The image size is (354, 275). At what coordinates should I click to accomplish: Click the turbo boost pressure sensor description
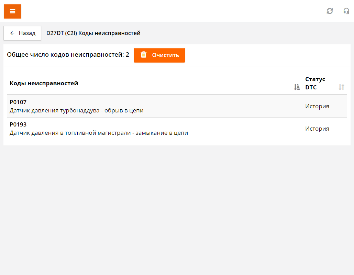pyautogui.click(x=76, y=111)
